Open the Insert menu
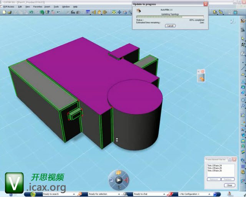Image resolution: width=246 pixels, height=197 pixels. coord(47,7)
